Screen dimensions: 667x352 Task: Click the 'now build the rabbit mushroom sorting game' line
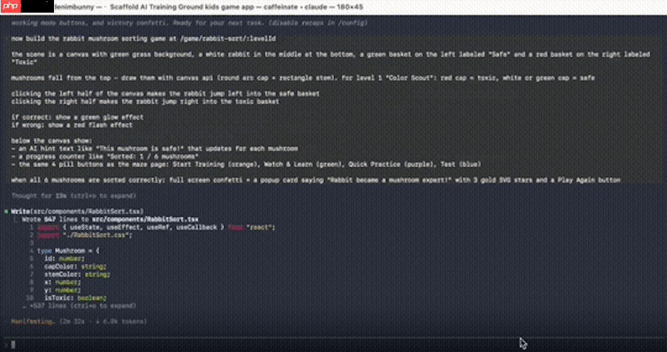coord(143,39)
